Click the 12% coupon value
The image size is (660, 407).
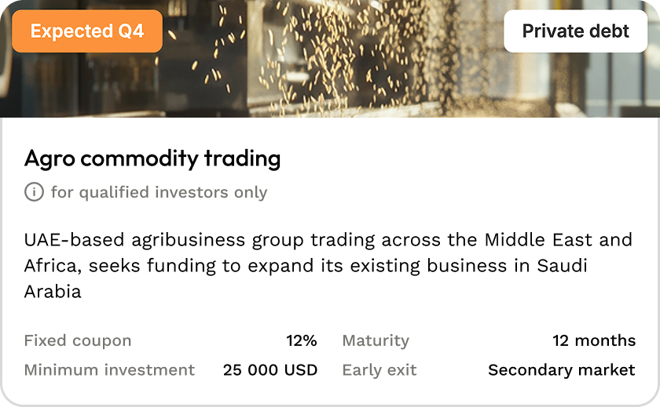click(x=302, y=340)
